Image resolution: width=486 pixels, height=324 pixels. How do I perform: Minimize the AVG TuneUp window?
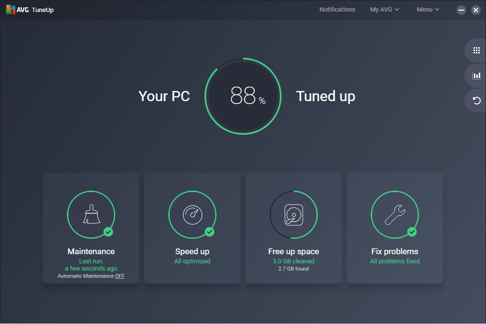click(461, 10)
